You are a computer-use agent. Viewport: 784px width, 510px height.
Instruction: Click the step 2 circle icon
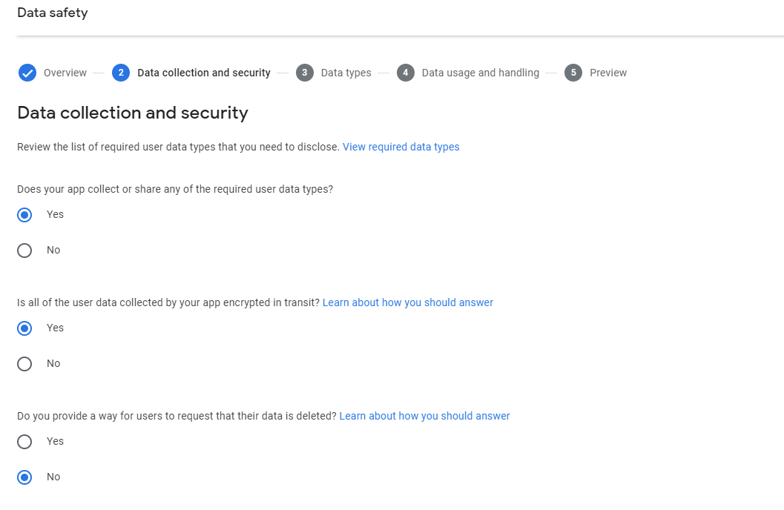point(121,73)
